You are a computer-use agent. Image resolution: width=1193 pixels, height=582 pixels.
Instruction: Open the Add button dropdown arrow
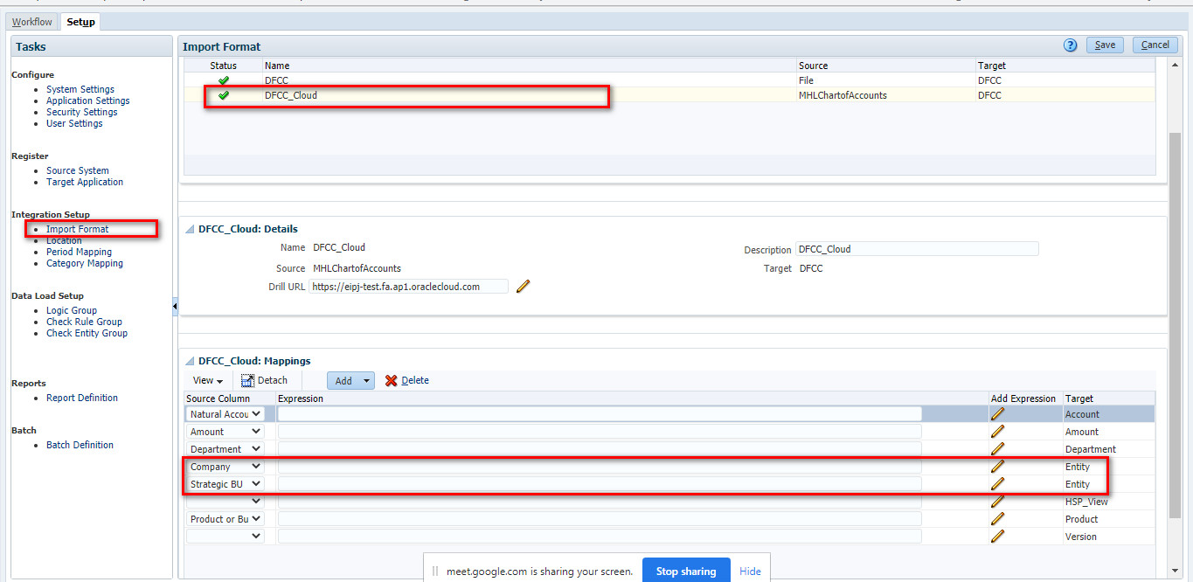(x=366, y=380)
